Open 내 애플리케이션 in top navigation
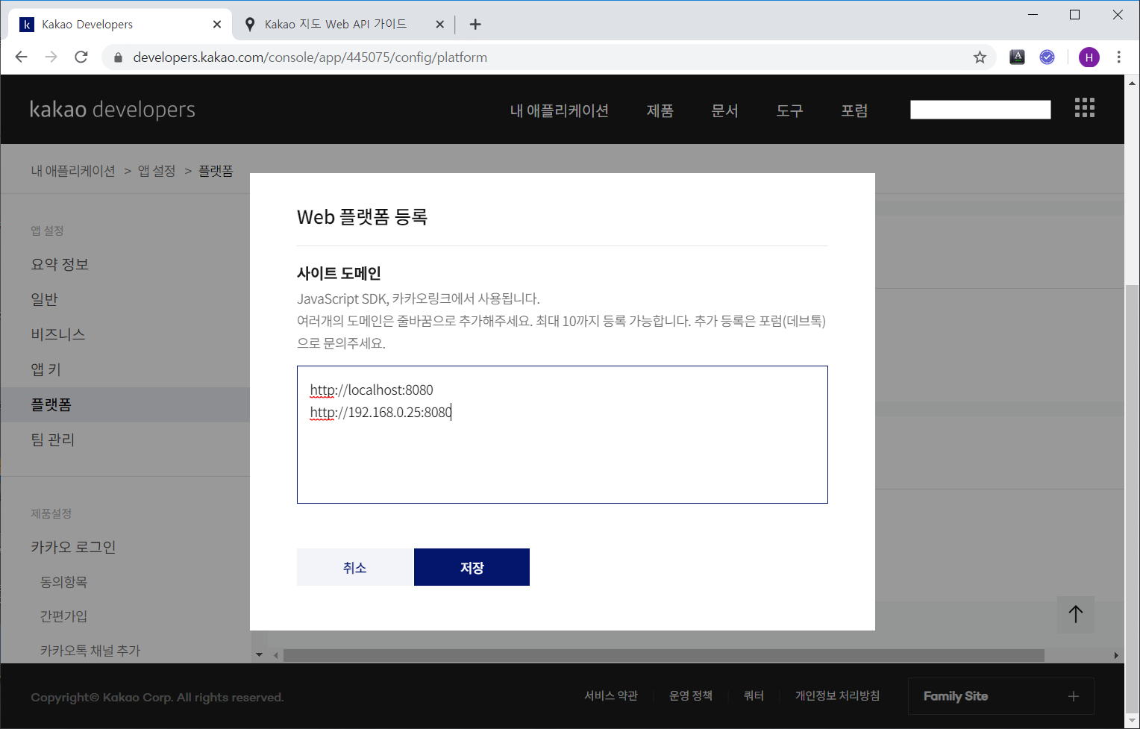This screenshot has width=1140, height=729. (x=560, y=110)
